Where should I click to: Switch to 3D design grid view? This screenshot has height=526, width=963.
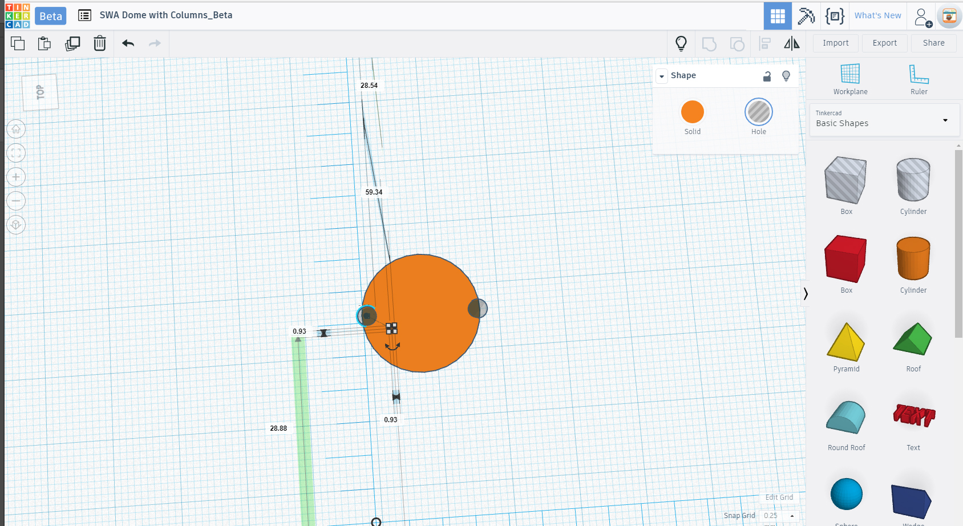tap(778, 16)
